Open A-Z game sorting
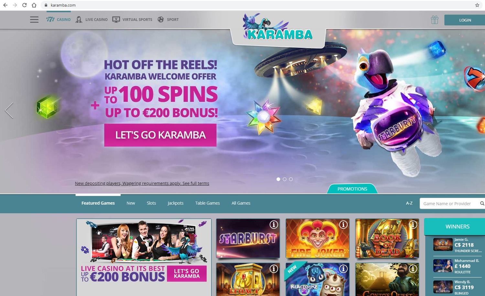Screen dimensions: 485x296 tap(409, 203)
